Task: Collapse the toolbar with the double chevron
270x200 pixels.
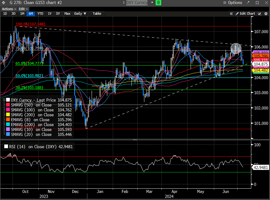Action: (231, 13)
